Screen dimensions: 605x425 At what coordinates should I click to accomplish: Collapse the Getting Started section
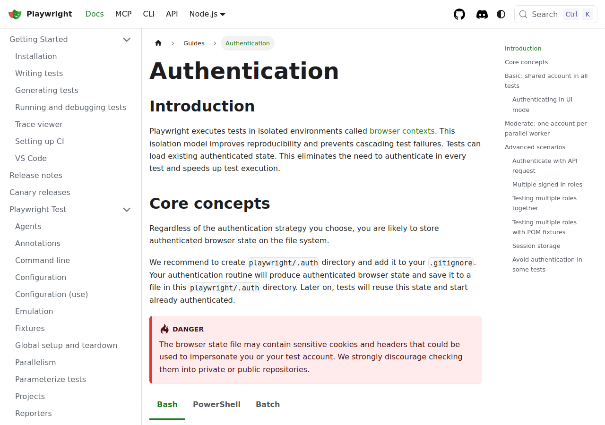127,40
